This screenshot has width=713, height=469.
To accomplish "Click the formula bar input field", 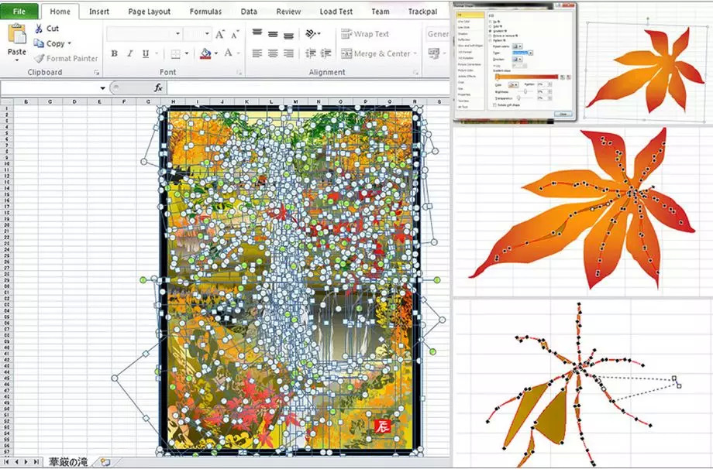I will tap(308, 87).
